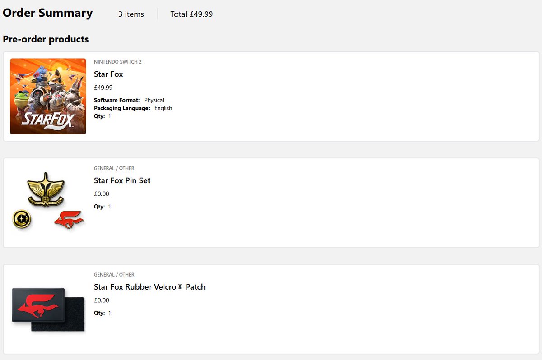Click Star Fox Rubber Velcro® Patch title

tap(150, 287)
